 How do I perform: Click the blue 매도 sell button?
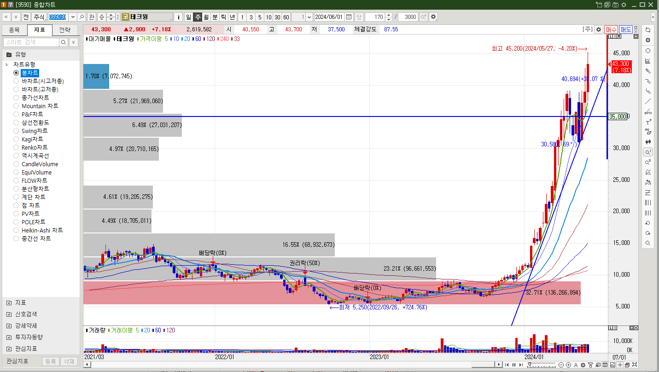pyautogui.click(x=626, y=29)
